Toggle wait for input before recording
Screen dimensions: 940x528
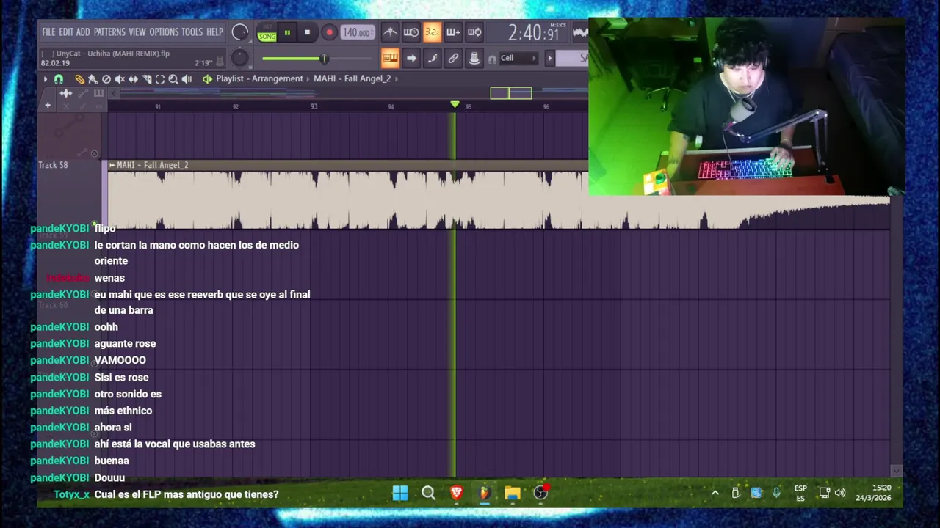click(x=411, y=32)
